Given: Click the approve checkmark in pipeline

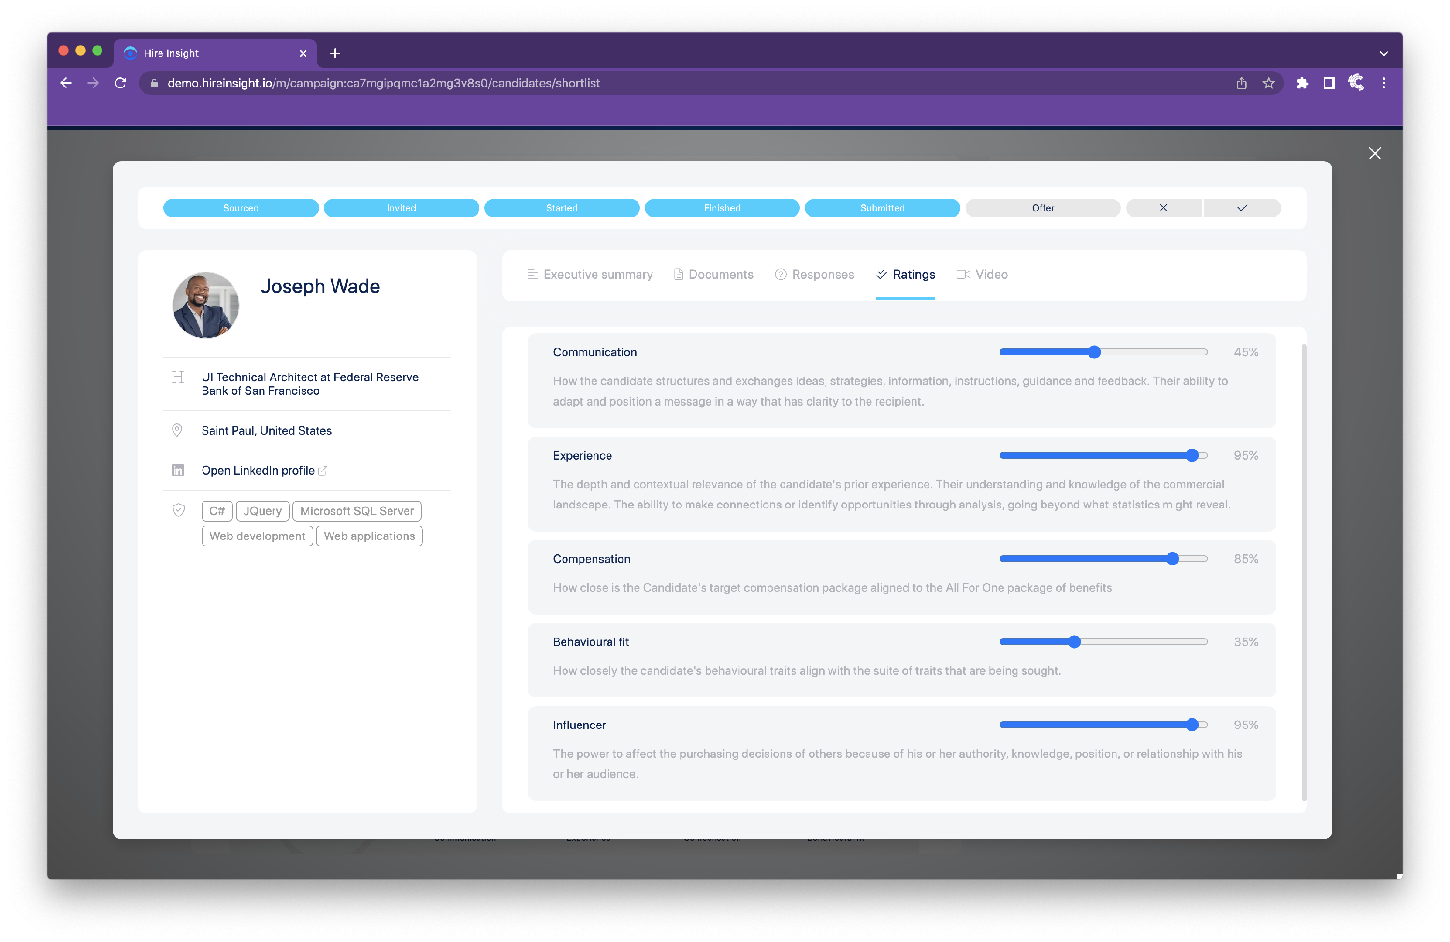Looking at the screenshot, I should pos(1242,208).
